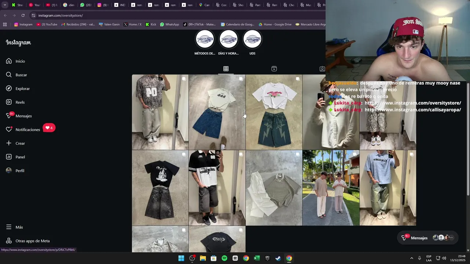Image resolution: width=470 pixels, height=264 pixels.
Task: Switch to the reels tab icon
Action: pyautogui.click(x=274, y=69)
